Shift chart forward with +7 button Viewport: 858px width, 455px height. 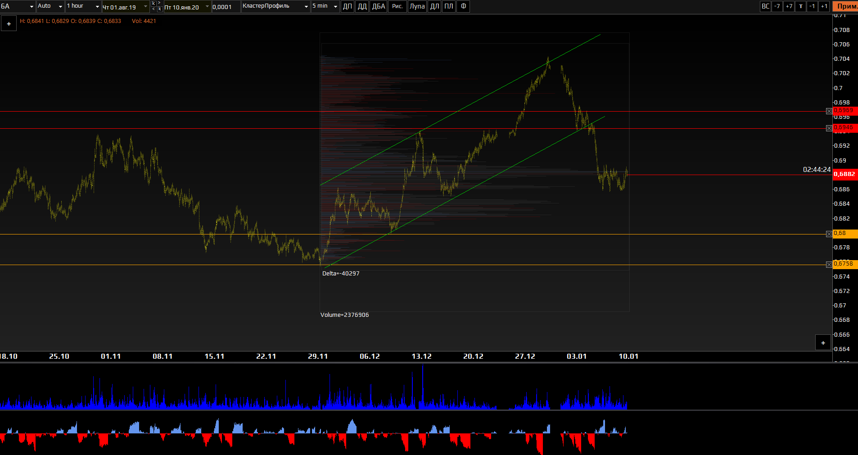[x=789, y=6]
